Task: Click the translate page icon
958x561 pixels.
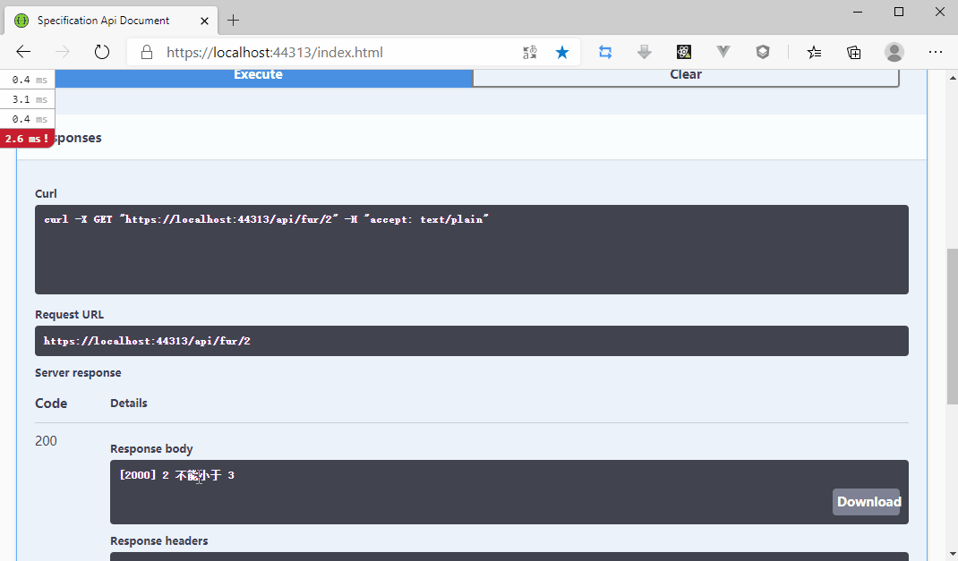Action: pos(530,52)
